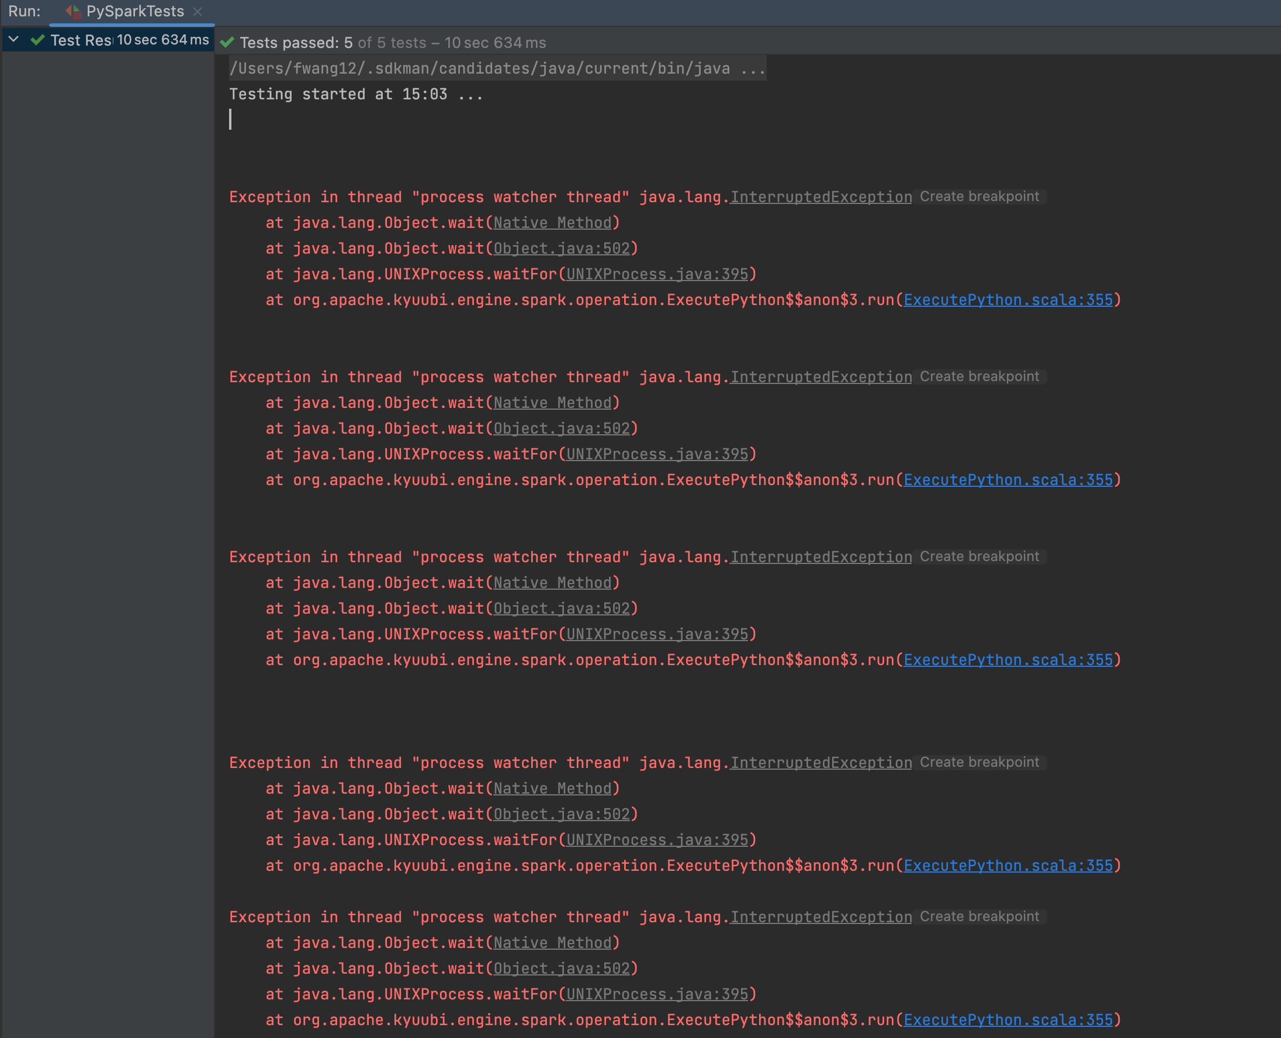Click the PySparkTests run configuration icon

73,11
